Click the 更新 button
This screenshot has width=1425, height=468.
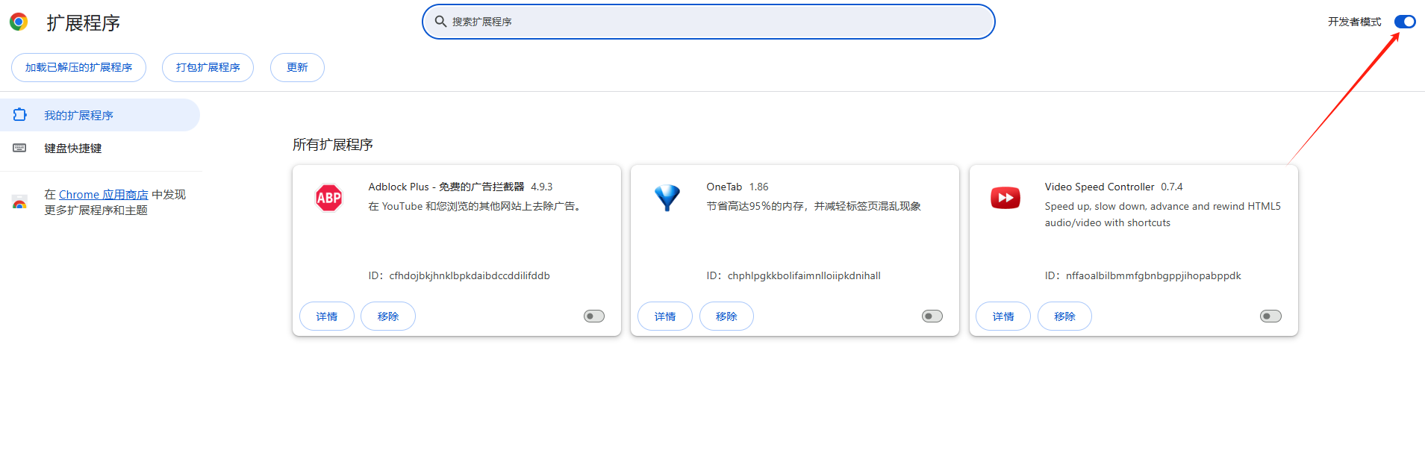(297, 67)
